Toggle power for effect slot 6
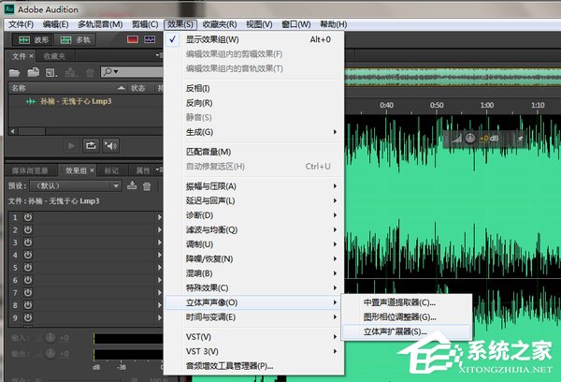 tap(28, 280)
